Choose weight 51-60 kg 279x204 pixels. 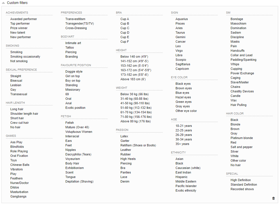point(136,108)
